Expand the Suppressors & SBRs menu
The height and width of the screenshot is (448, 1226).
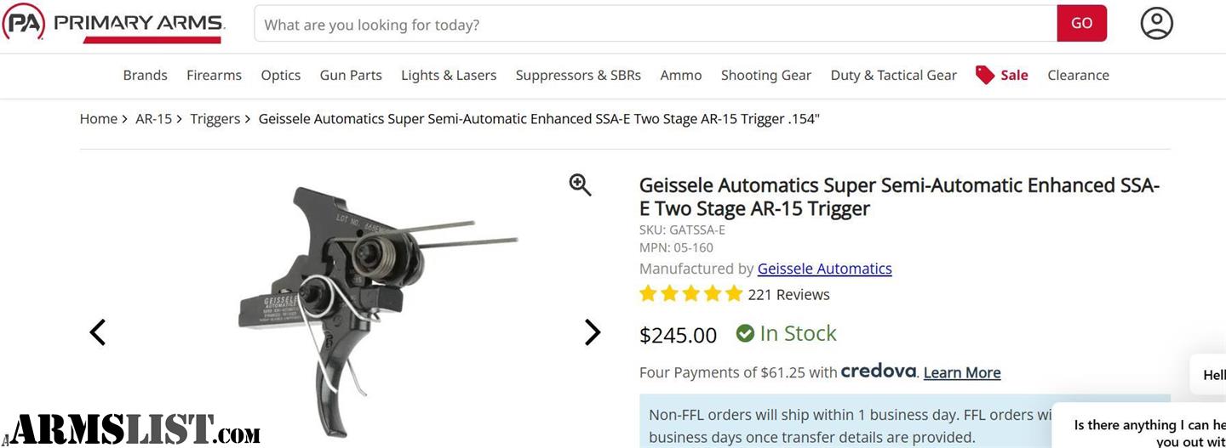point(578,75)
